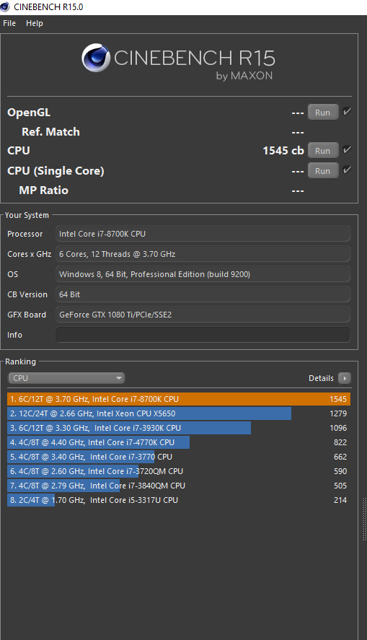The height and width of the screenshot is (640, 367).
Task: Open the File menu
Action: tap(9, 23)
